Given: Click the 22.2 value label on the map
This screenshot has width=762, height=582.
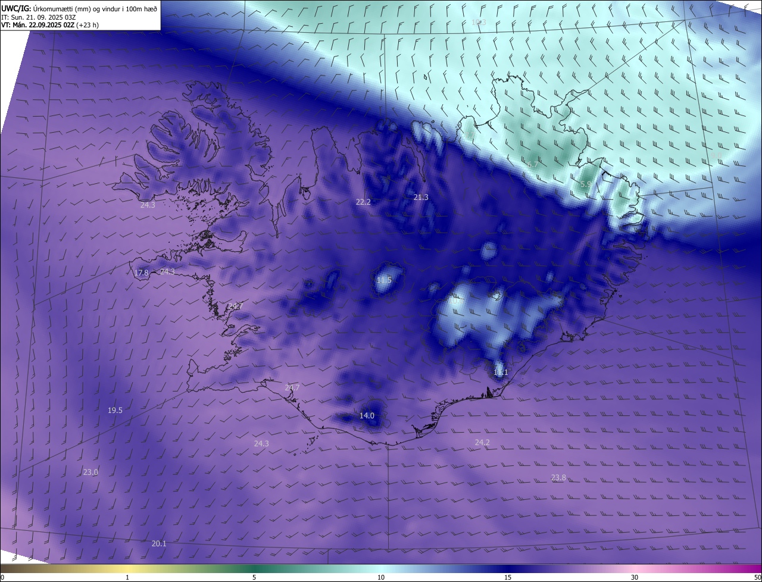Looking at the screenshot, I should (363, 202).
